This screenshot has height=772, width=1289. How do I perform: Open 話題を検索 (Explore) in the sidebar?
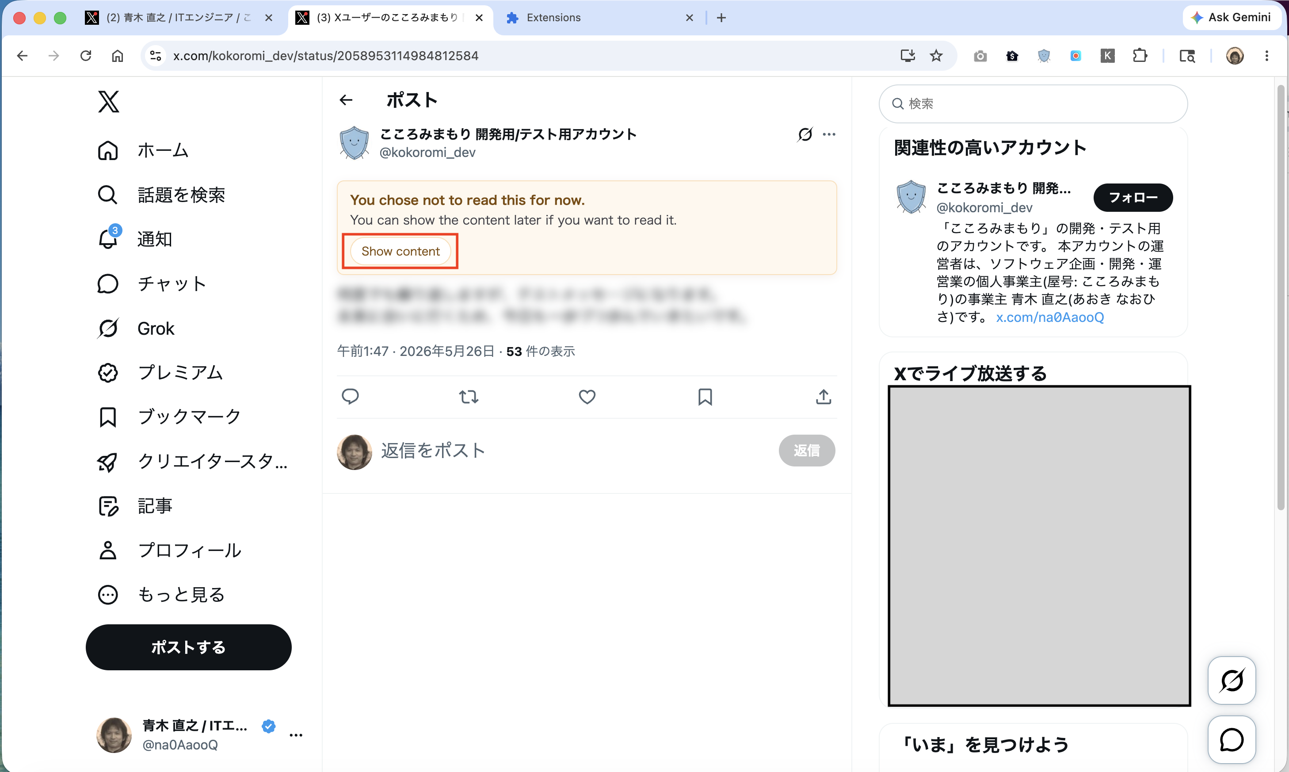point(161,195)
